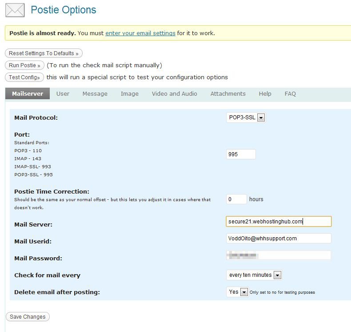
Task: Click into the Mail Userid field
Action: (279, 239)
